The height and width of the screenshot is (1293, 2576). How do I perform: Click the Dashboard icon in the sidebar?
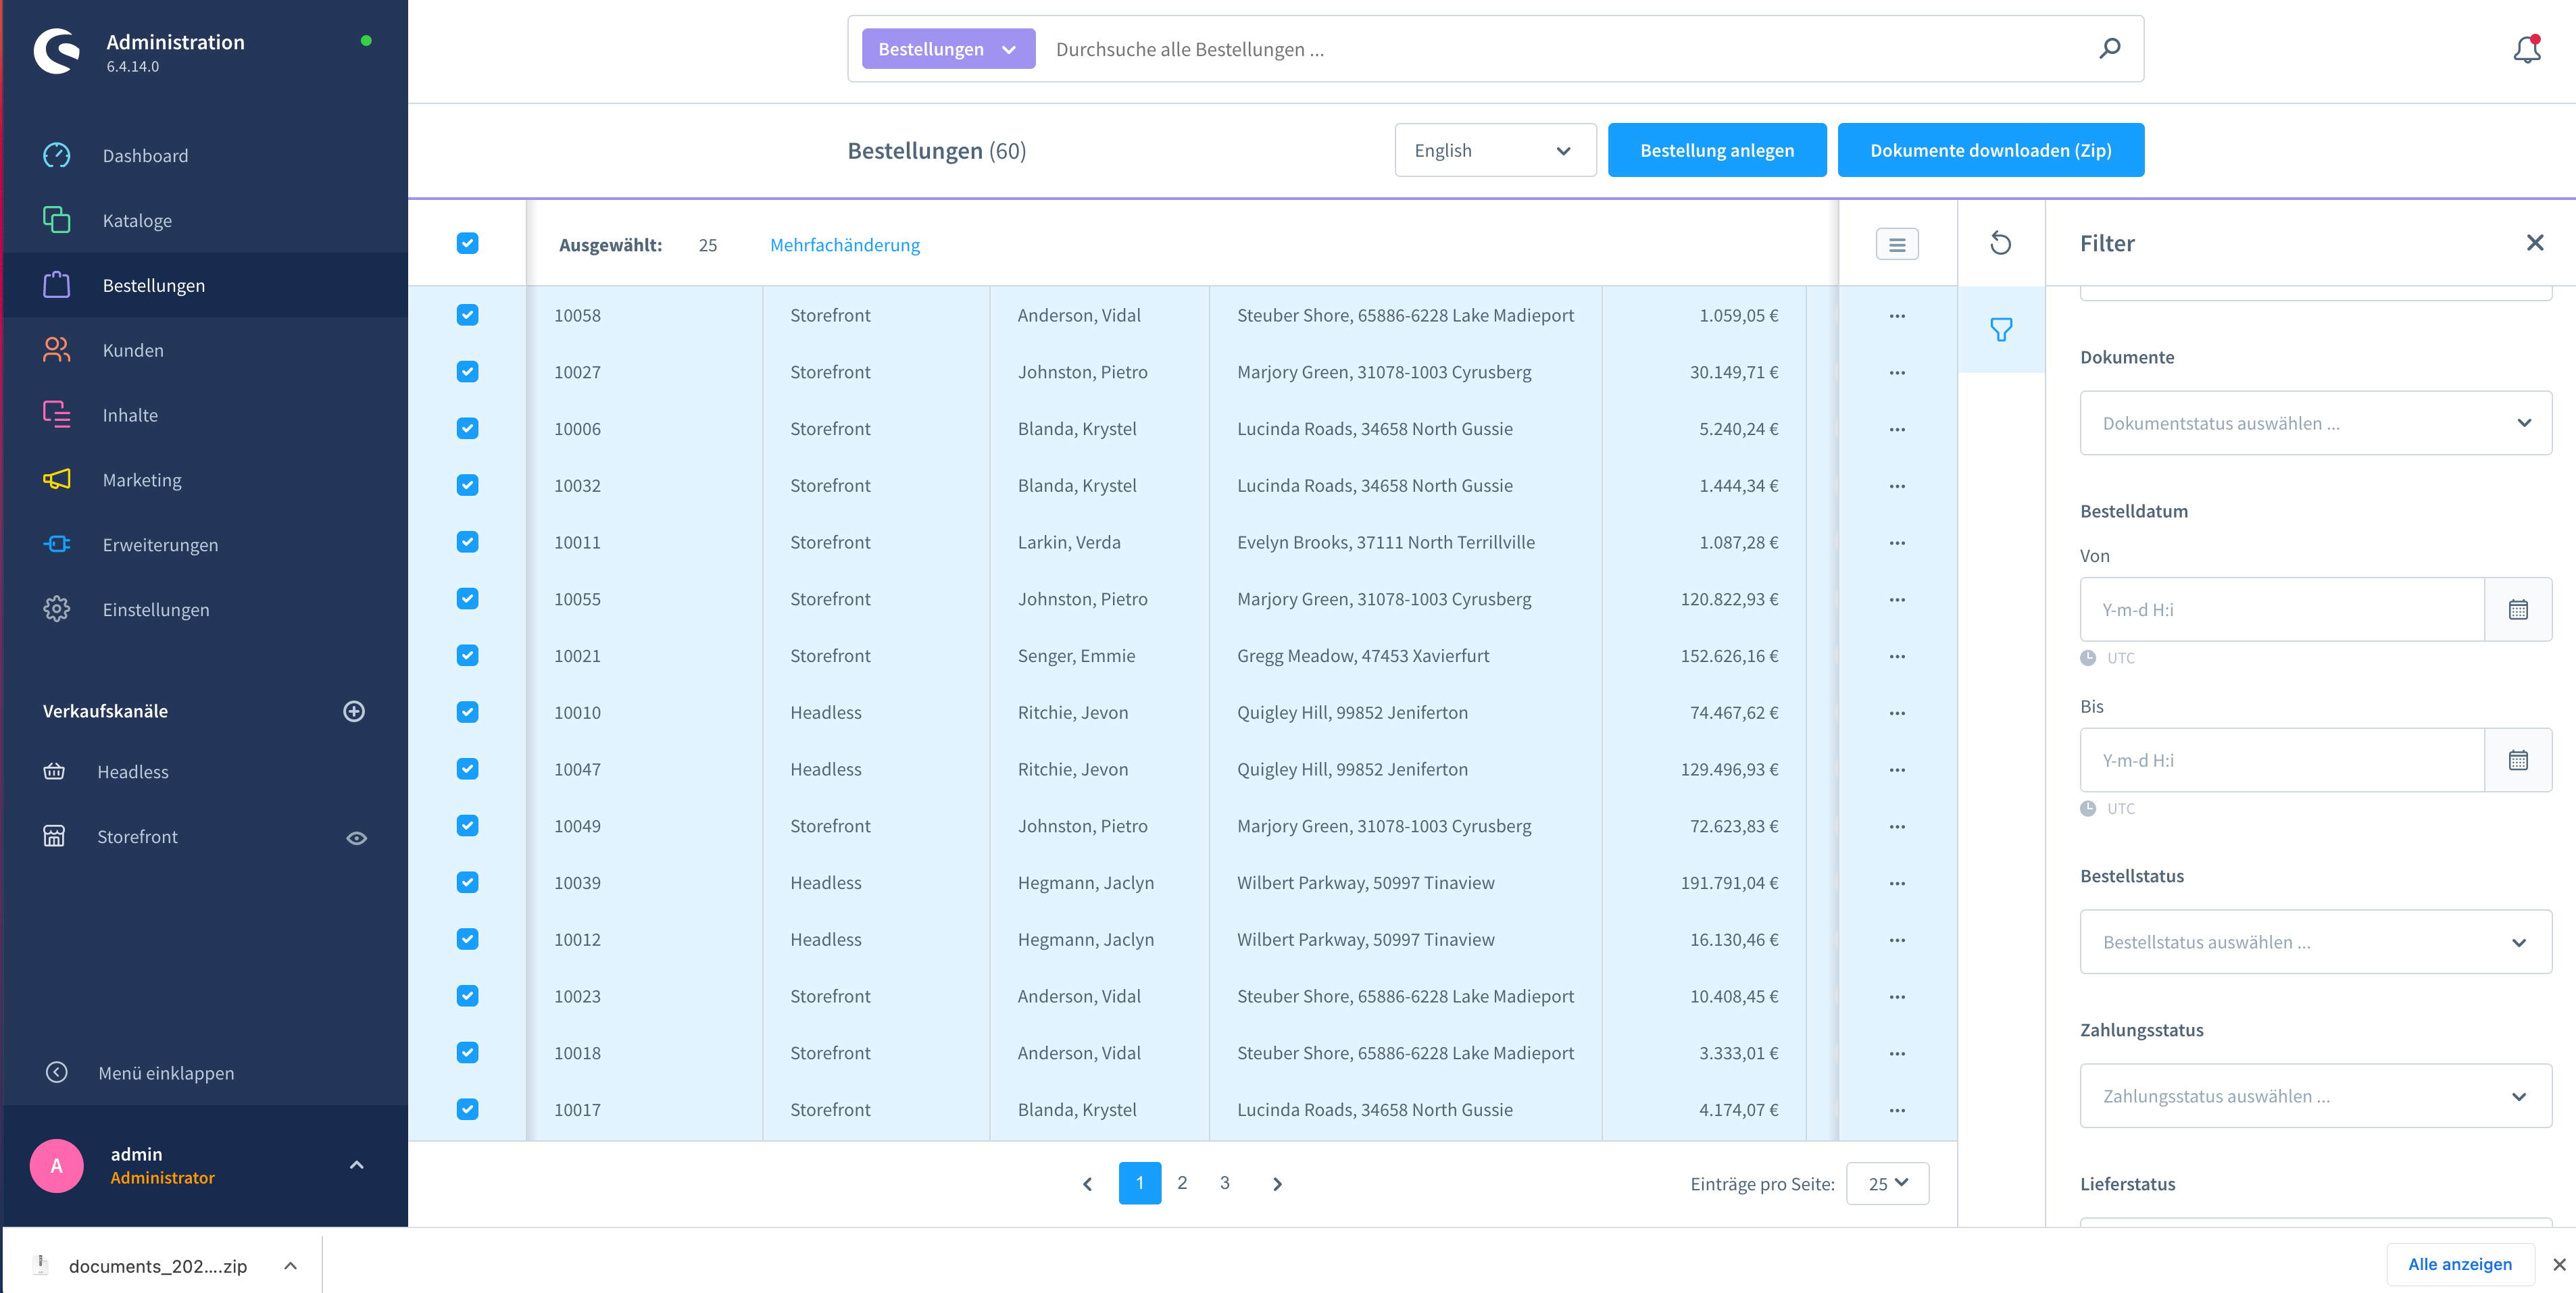pos(56,155)
